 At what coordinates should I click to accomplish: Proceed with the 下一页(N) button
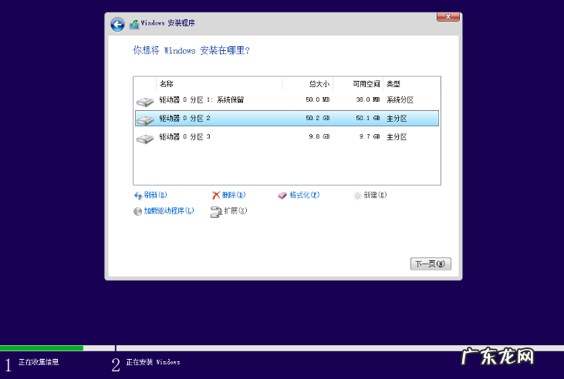431,264
